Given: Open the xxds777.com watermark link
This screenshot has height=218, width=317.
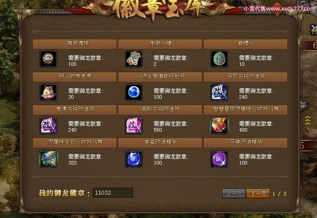Looking at the screenshot, I should point(279,9).
